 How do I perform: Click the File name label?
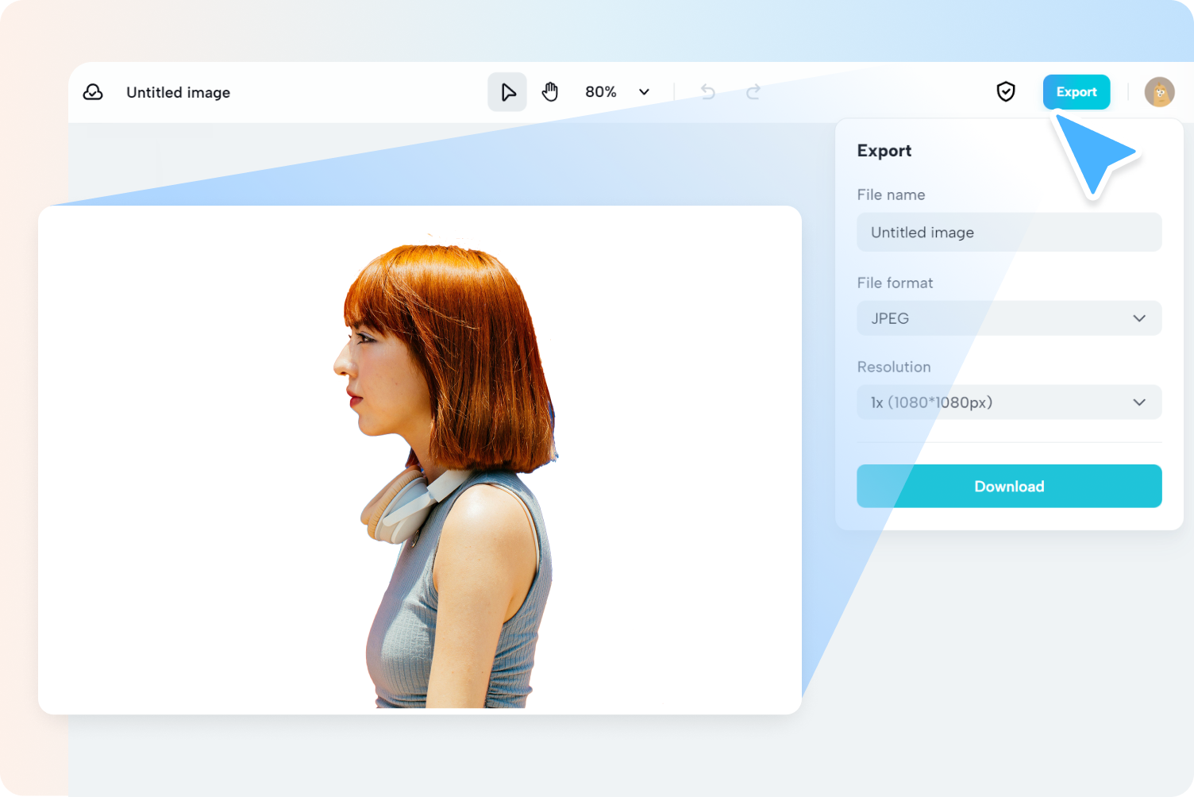pos(891,194)
